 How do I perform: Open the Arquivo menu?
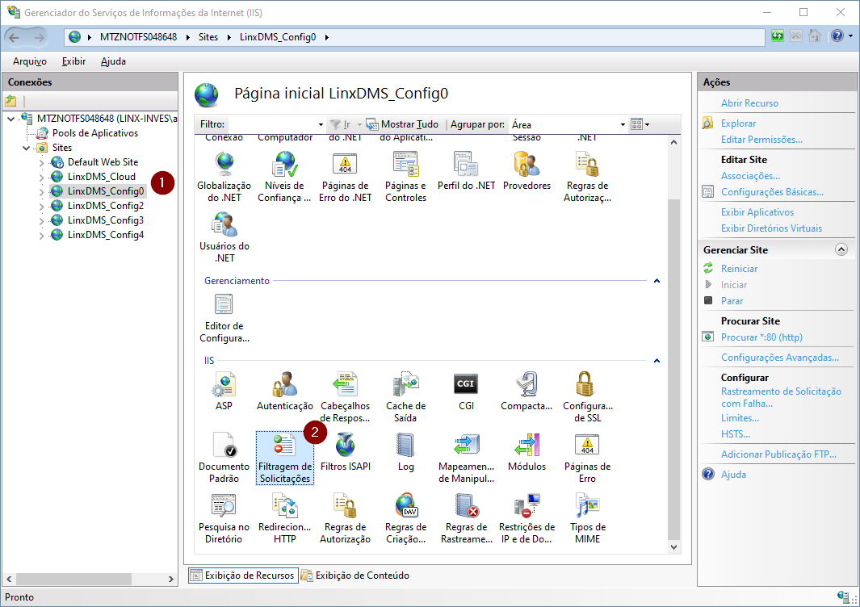click(x=30, y=61)
